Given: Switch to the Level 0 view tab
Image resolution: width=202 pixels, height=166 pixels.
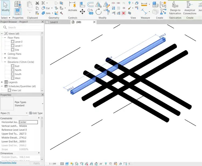Looking at the screenshot, I should tap(54, 22).
